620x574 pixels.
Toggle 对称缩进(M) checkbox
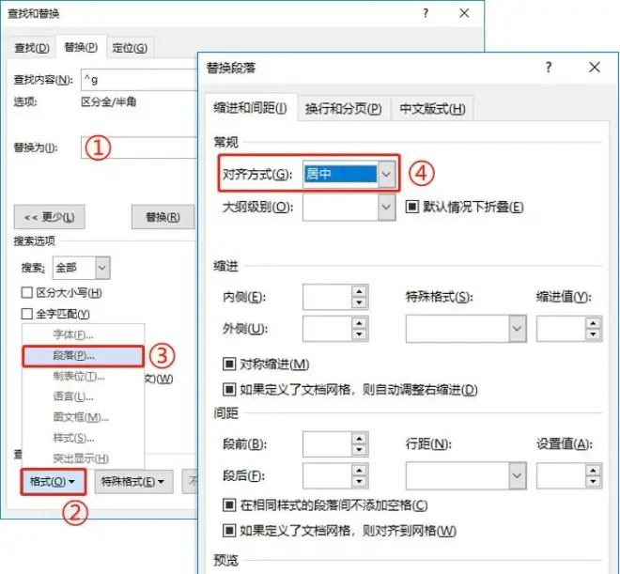coord(229,365)
